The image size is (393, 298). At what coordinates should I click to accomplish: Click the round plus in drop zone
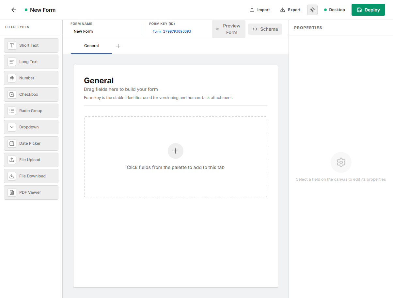tap(176, 151)
